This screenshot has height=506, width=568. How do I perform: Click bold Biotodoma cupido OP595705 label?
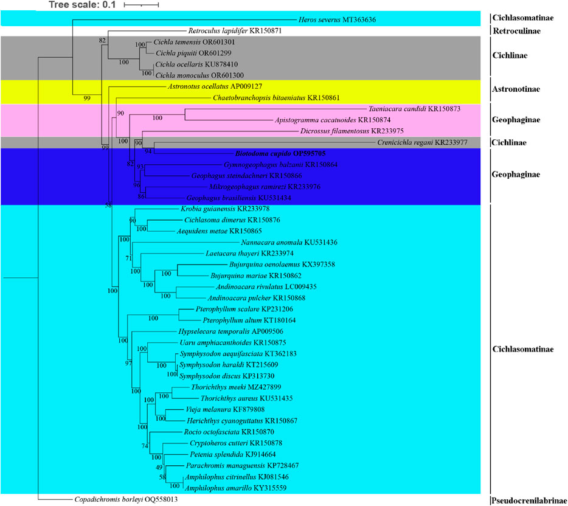click(x=280, y=154)
